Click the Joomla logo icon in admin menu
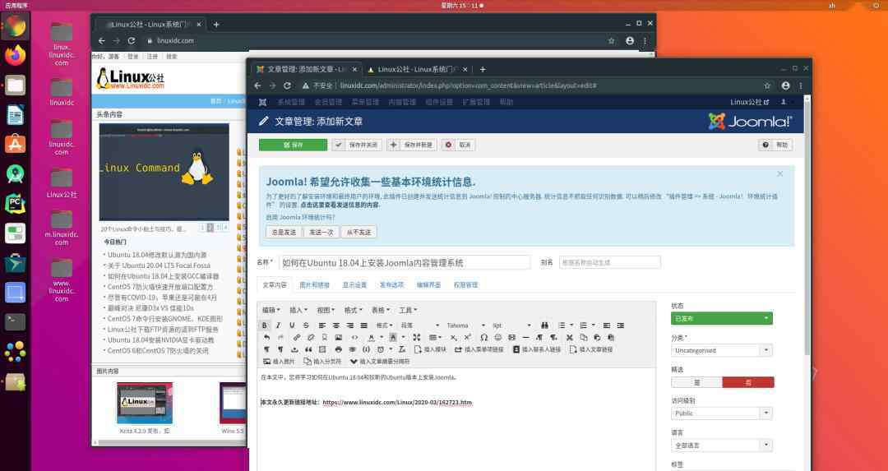Screen dimensions: 888x471 coord(262,102)
